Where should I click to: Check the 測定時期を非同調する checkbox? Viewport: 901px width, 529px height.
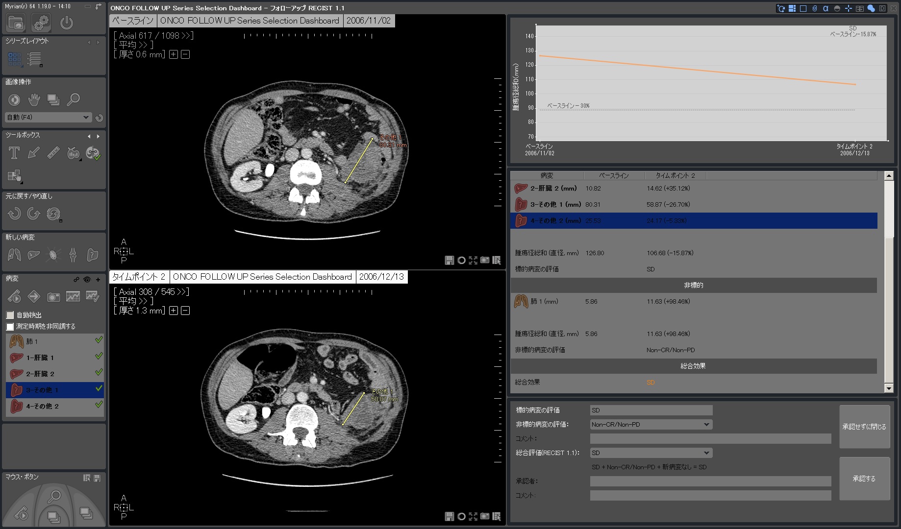10,327
